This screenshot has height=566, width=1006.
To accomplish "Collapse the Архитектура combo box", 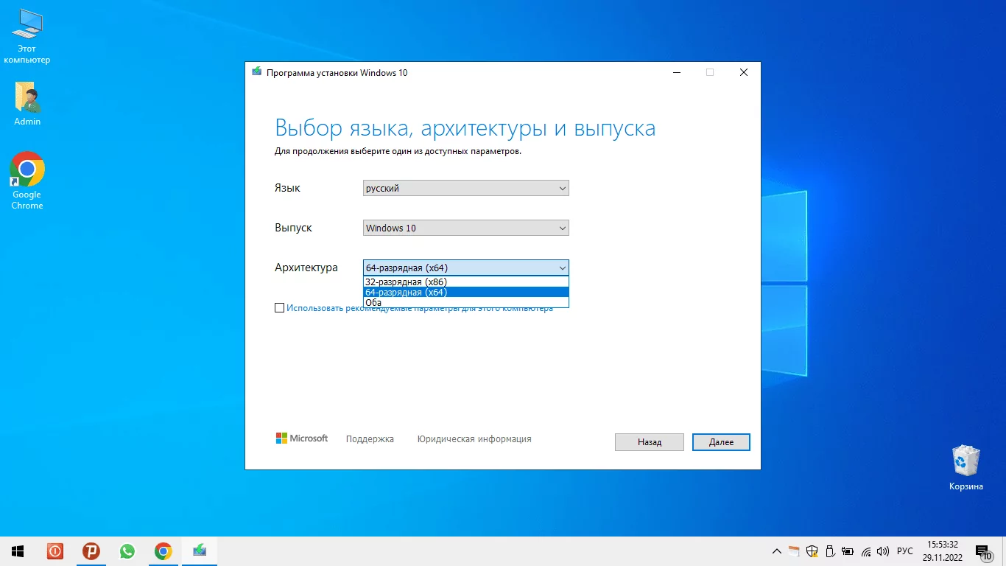I will click(x=465, y=268).
